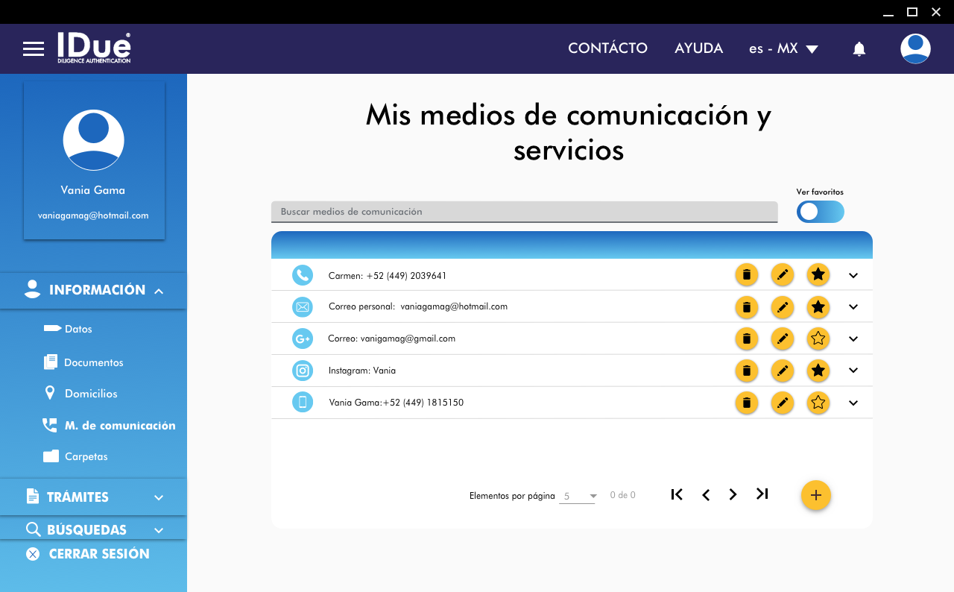Open the user profile avatar in header

point(914,49)
